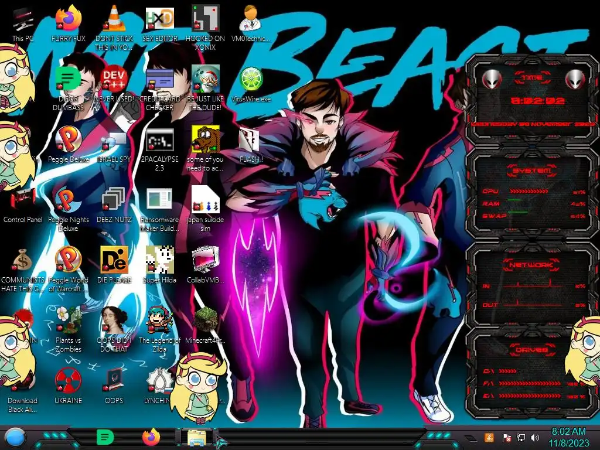
Task: Open File Explorer from the taskbar
Action: coord(197,438)
